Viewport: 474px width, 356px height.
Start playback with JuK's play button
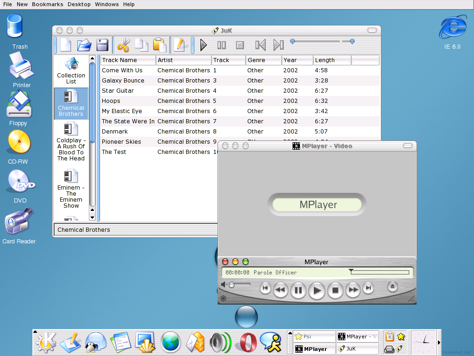click(204, 45)
